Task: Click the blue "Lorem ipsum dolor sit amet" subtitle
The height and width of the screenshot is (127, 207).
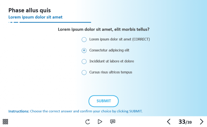Action: (35, 17)
